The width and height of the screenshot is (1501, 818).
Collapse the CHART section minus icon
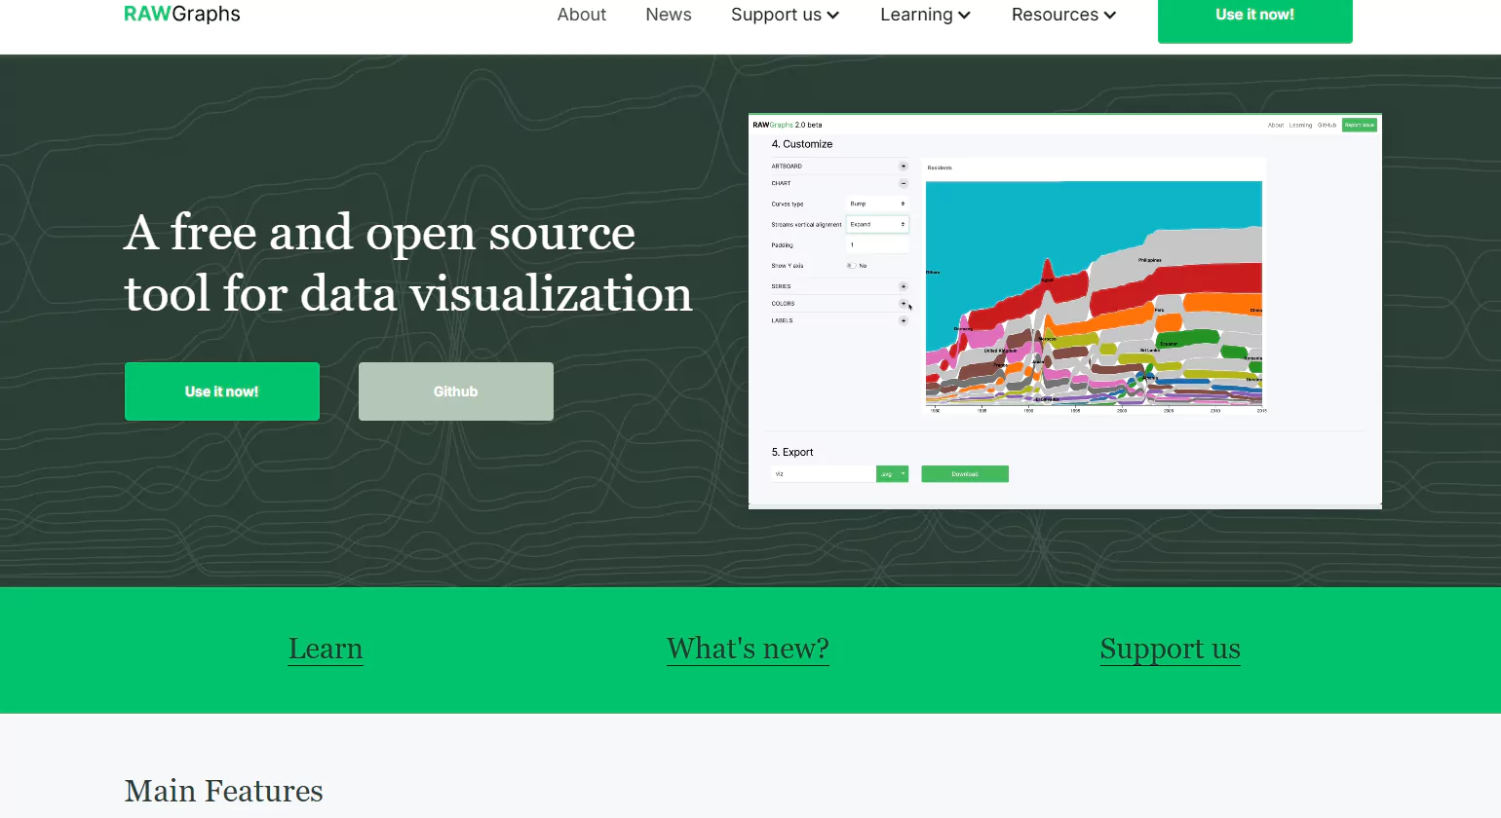point(904,183)
